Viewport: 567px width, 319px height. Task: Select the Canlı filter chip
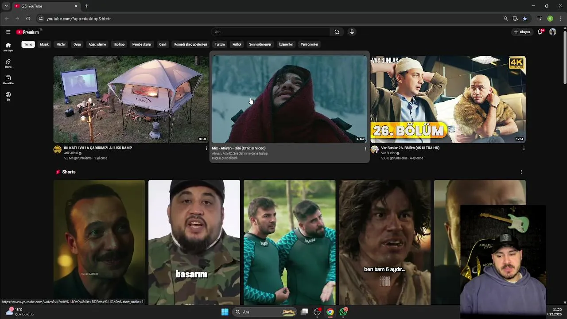163,44
